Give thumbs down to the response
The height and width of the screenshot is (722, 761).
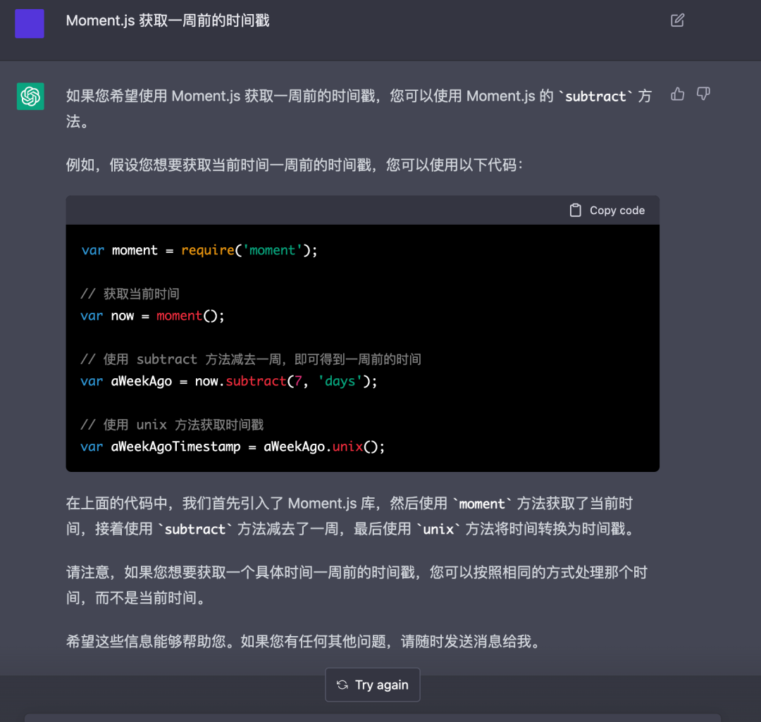[x=703, y=94]
